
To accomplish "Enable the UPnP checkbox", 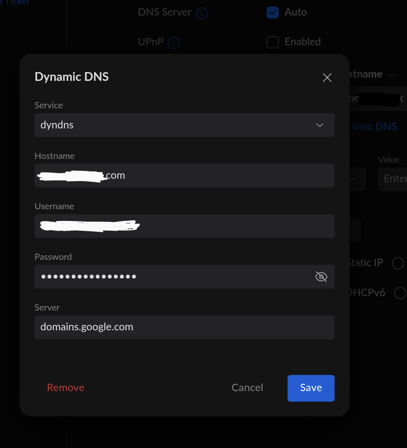I will click(272, 42).
